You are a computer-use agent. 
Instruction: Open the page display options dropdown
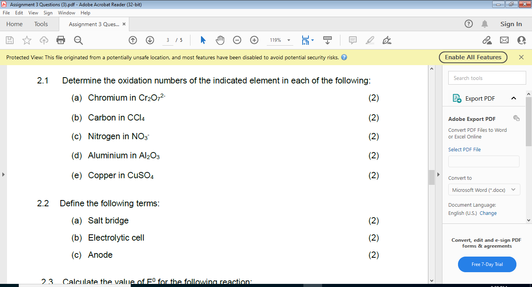pos(311,40)
